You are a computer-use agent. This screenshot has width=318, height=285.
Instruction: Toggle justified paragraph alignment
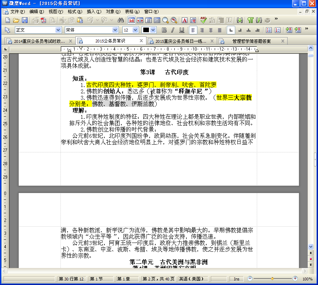(220, 30)
